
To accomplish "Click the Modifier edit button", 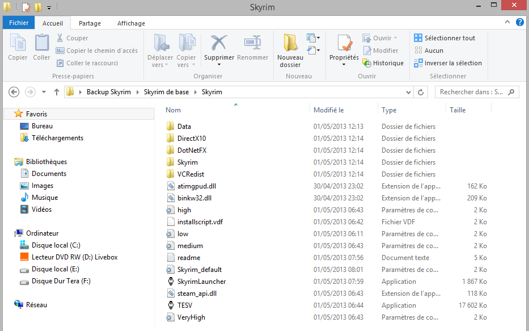I will point(380,51).
